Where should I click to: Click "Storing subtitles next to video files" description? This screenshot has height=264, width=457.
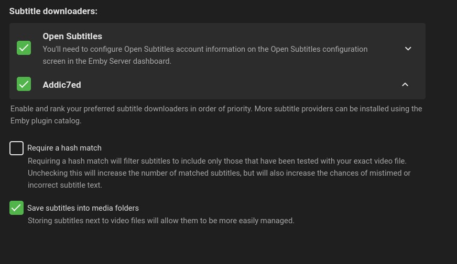pos(161,221)
